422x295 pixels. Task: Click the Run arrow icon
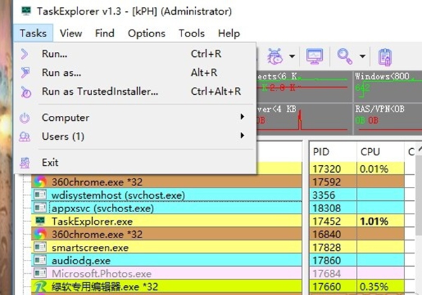click(25, 54)
